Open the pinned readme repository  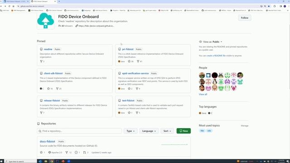point(48,49)
